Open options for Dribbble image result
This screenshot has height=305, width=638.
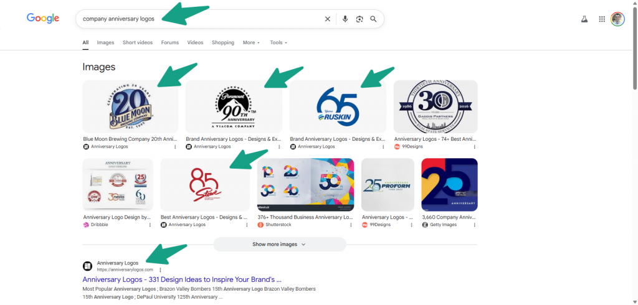150,225
